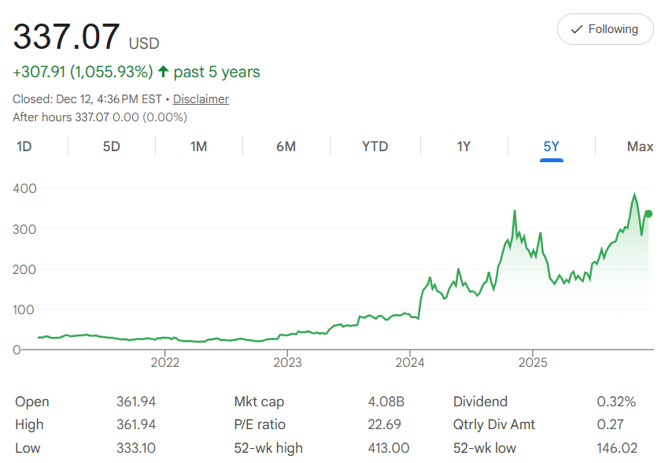661x463 pixels.
Task: Show the 1M price chart
Action: [198, 146]
